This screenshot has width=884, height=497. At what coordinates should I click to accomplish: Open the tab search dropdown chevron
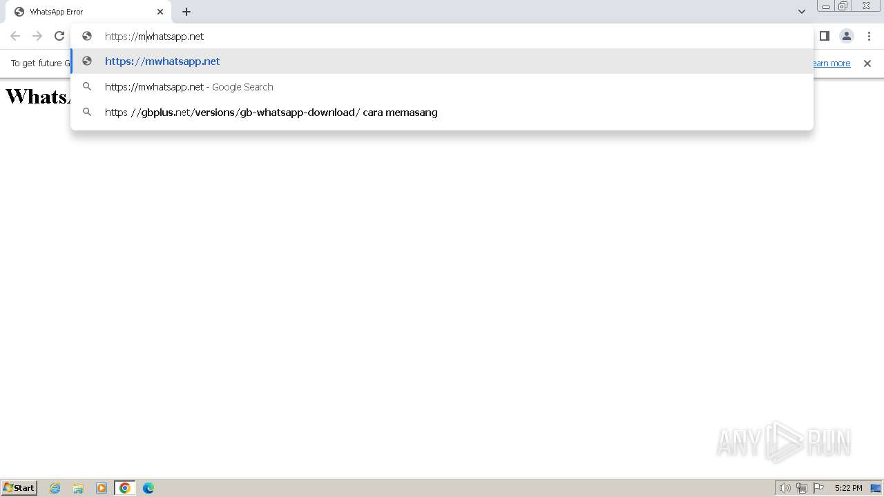802,12
